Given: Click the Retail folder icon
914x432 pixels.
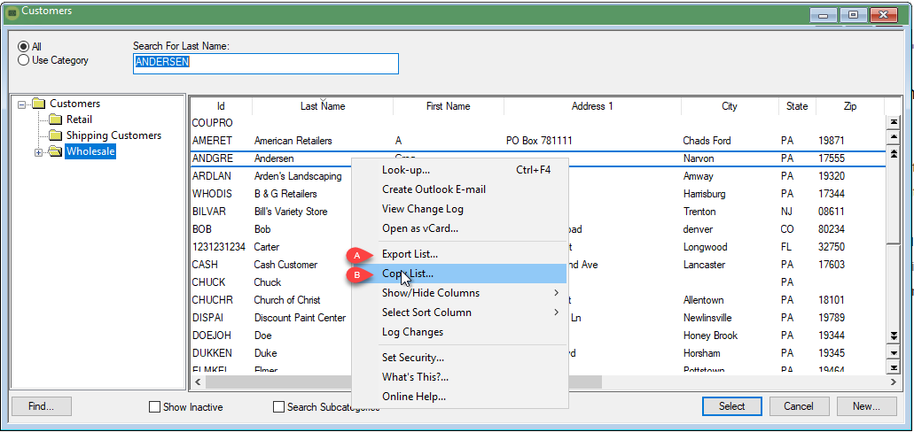Looking at the screenshot, I should [56, 120].
